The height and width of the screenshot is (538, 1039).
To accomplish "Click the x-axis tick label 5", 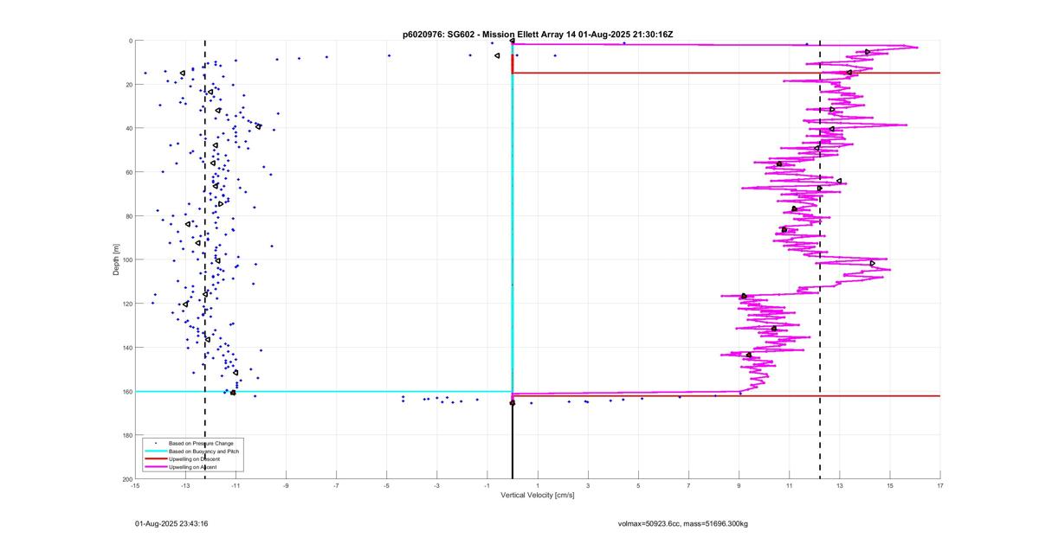I will pyautogui.click(x=638, y=486).
